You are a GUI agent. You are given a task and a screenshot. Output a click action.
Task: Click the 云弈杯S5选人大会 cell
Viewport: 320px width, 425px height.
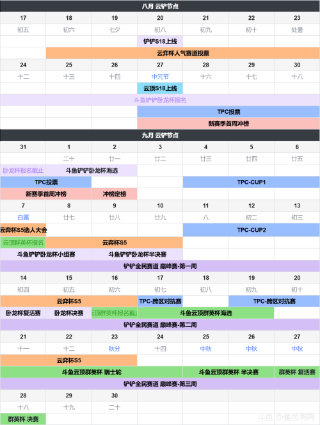(23, 230)
